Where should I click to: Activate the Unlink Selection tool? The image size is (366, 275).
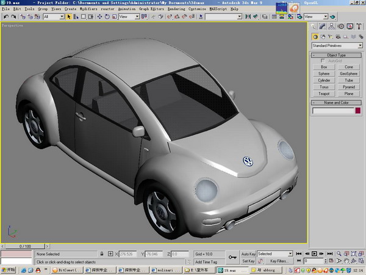pyautogui.click(x=30, y=17)
